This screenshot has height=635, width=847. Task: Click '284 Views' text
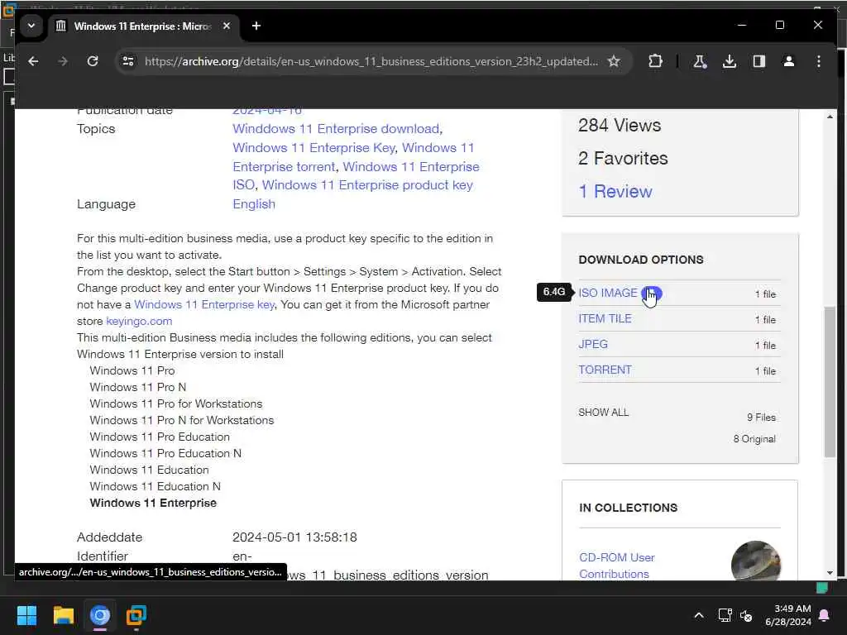pyautogui.click(x=620, y=126)
